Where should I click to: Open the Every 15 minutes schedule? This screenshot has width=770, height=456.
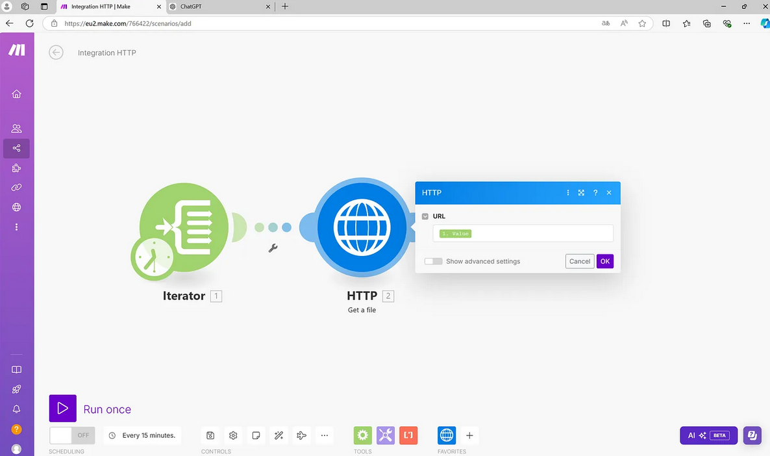[x=142, y=435]
